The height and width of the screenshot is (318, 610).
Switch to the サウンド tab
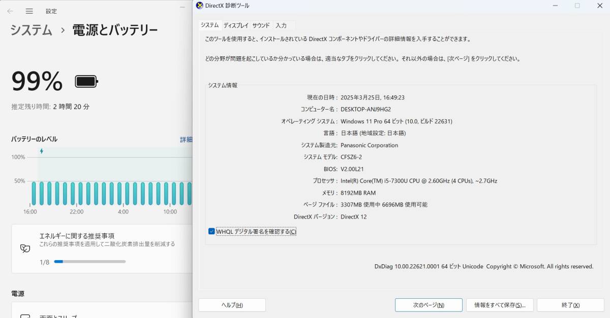point(260,25)
